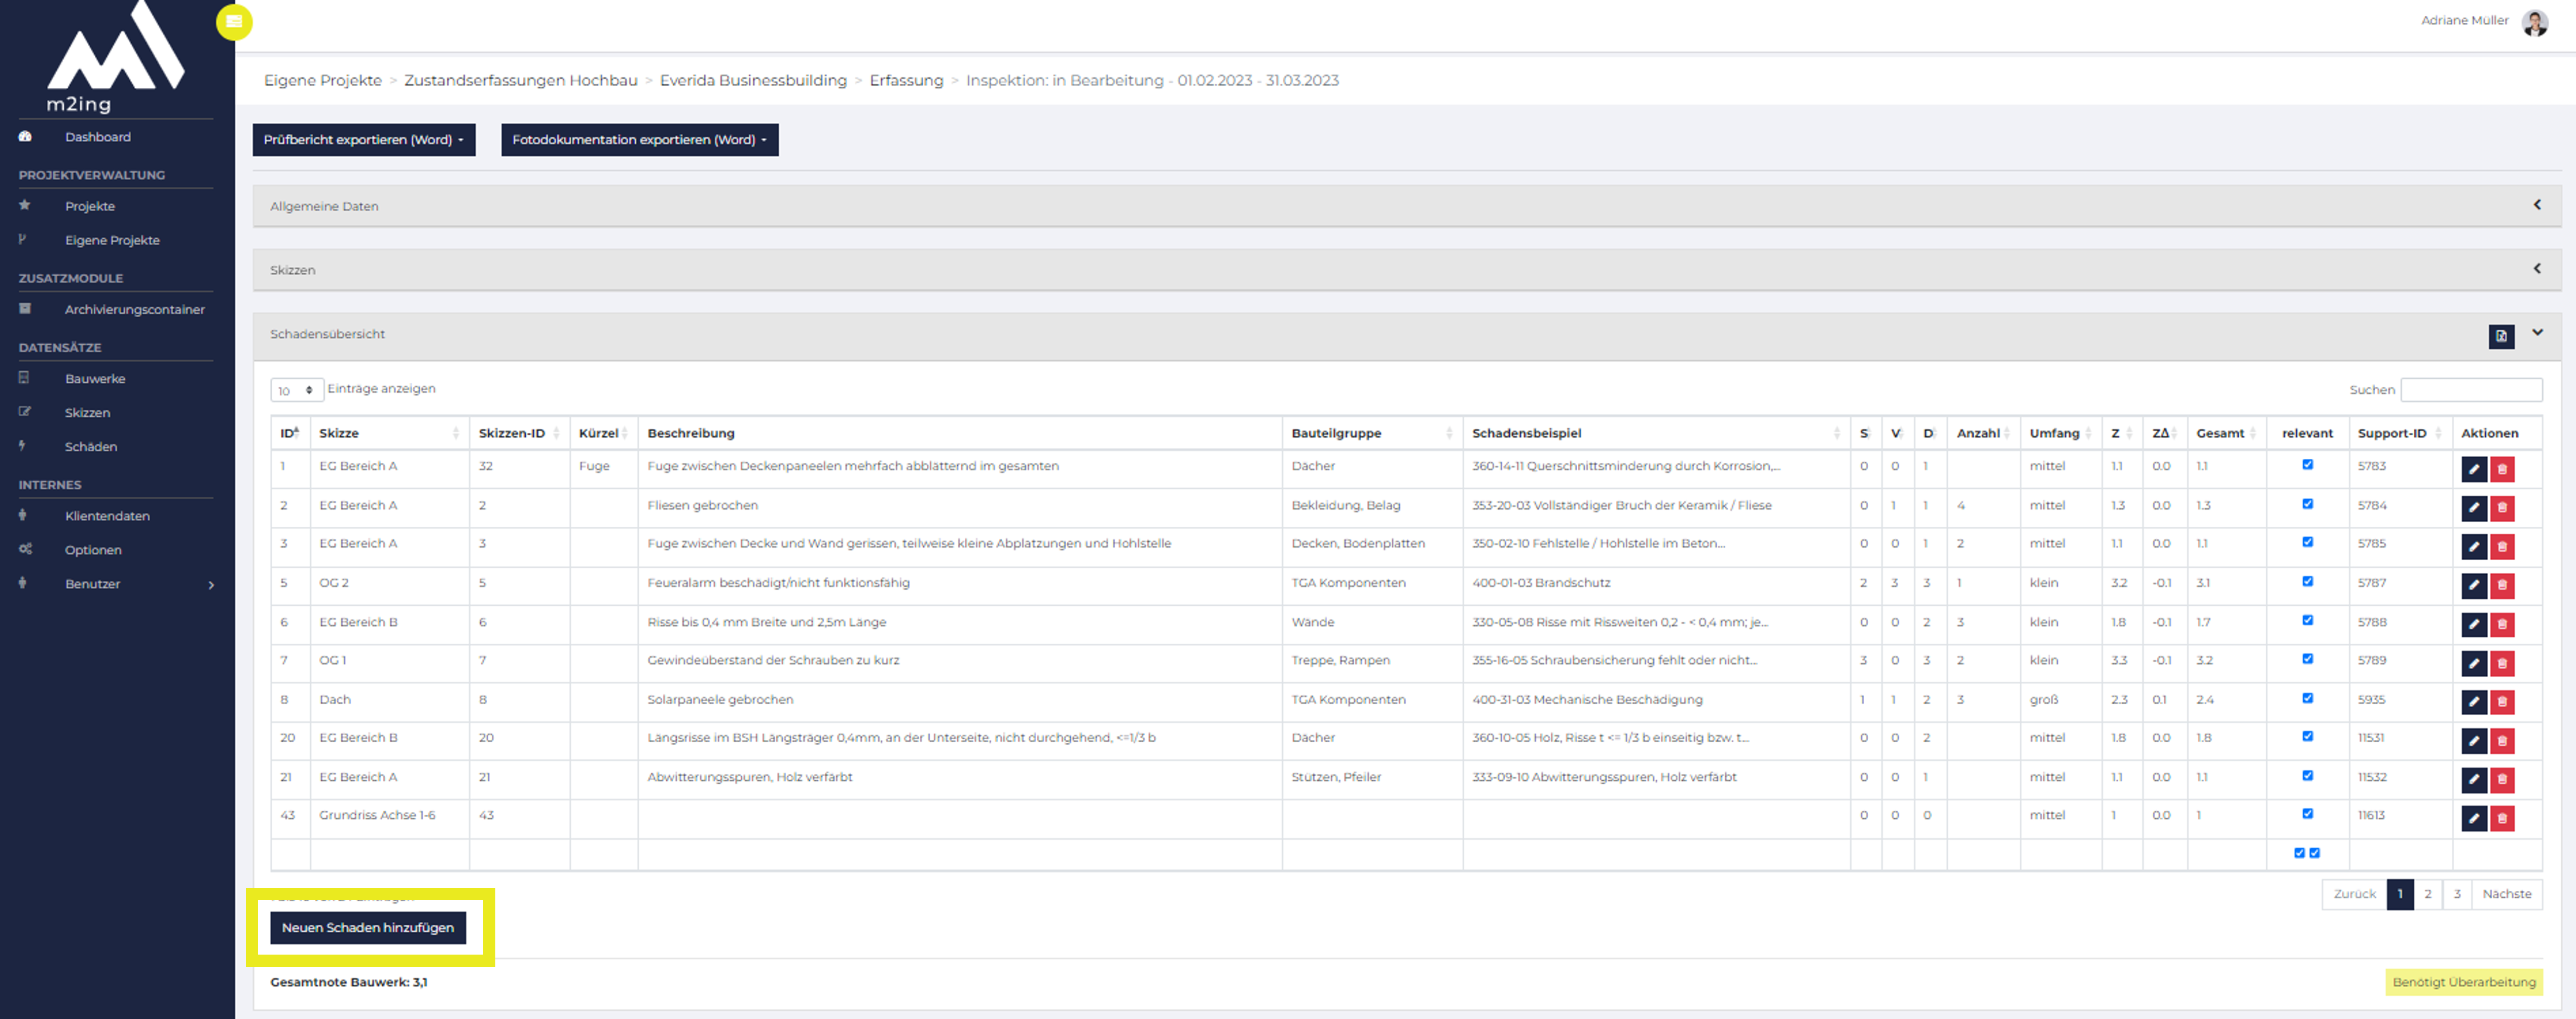Edit damage row with Support-ID 11531
2576x1019 pixels.
coord(2474,741)
